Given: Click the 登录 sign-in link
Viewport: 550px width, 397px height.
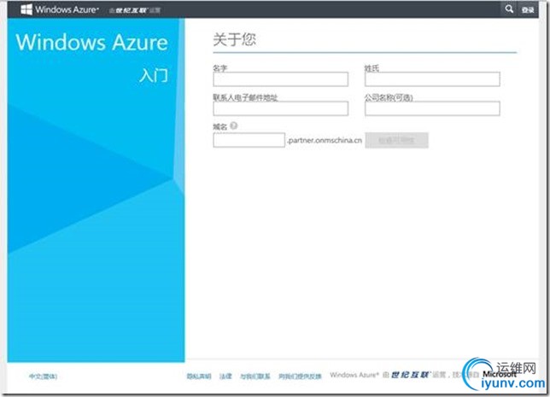Looking at the screenshot, I should (528, 10).
